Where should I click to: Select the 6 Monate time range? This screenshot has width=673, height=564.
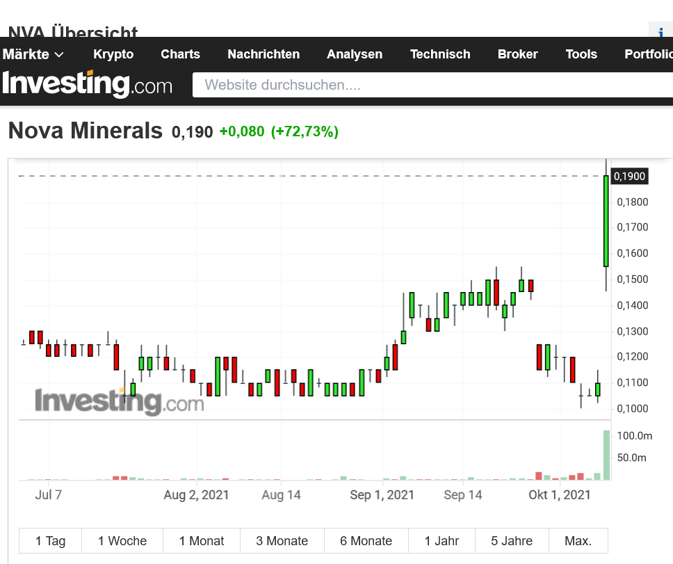[366, 541]
